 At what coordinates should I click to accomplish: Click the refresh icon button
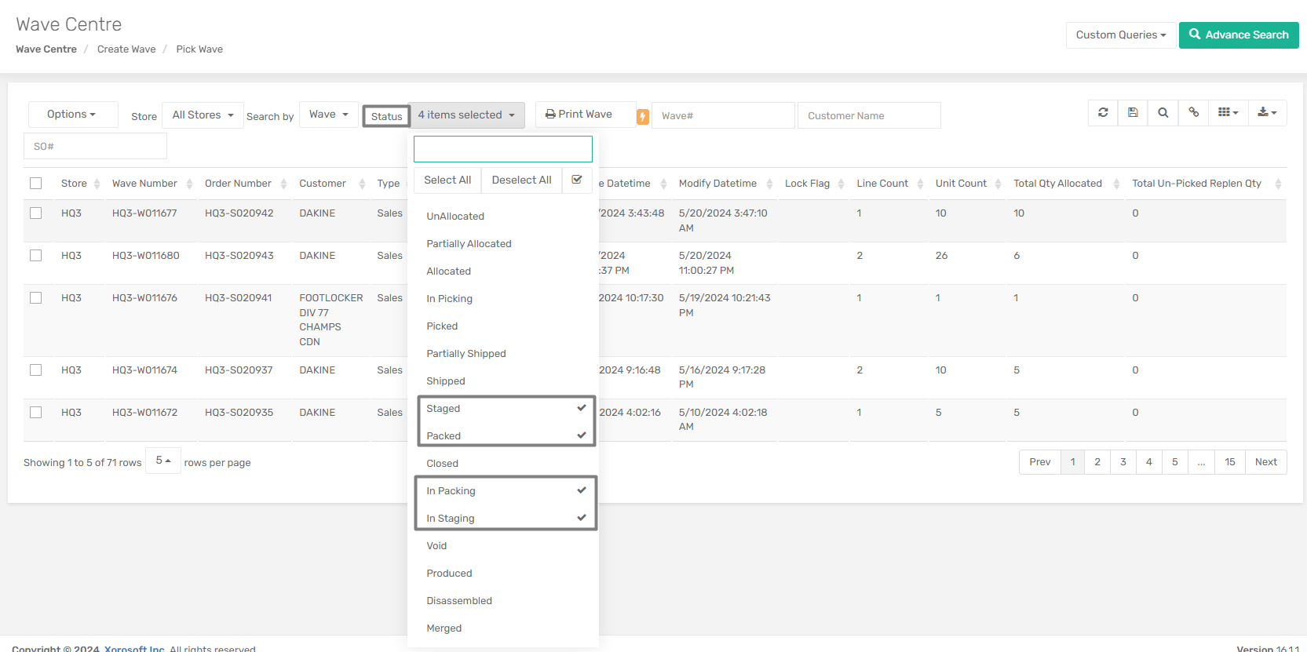tap(1103, 113)
